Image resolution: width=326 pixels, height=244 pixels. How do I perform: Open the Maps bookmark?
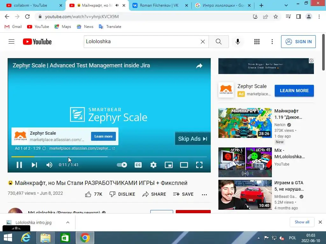63,27
